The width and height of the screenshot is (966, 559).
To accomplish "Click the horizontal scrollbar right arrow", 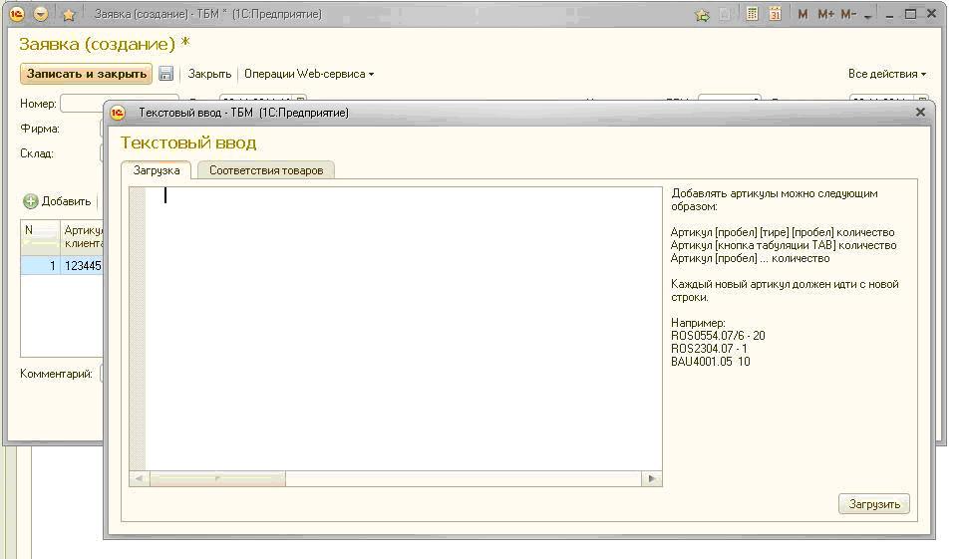I will [x=652, y=478].
